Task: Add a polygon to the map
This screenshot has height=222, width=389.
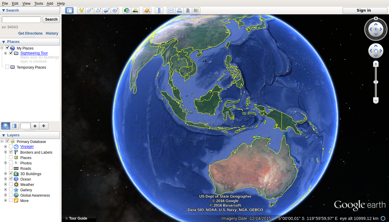Action: pos(90,10)
